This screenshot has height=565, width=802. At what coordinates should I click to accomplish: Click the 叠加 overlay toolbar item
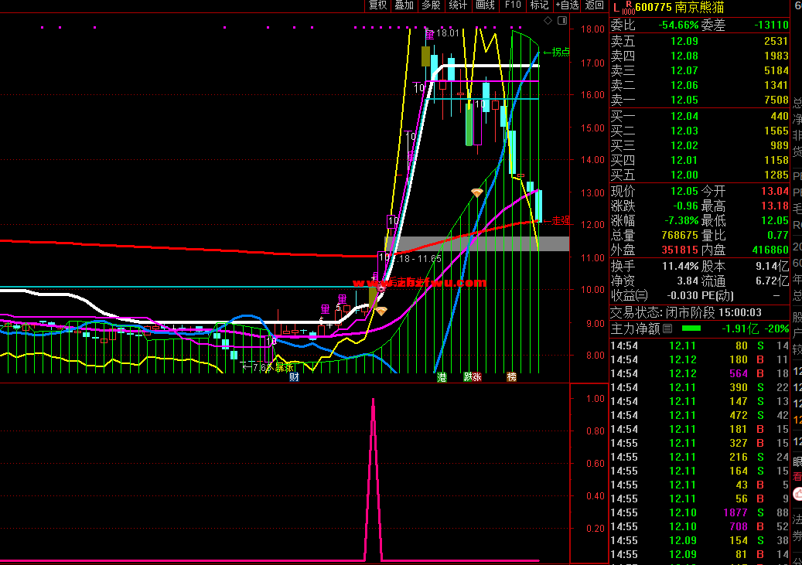404,5
